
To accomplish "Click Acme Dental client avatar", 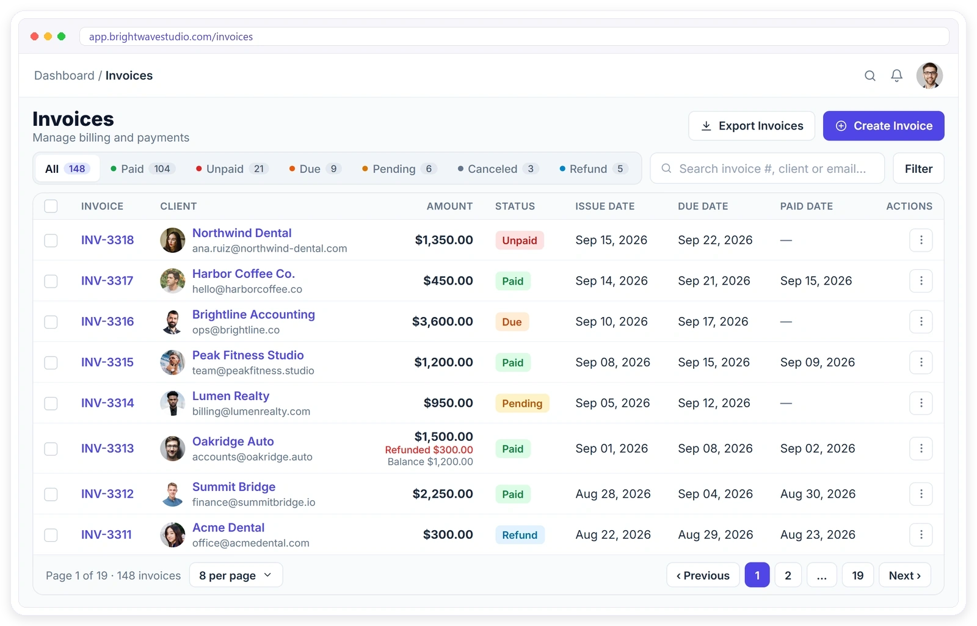I will (173, 535).
